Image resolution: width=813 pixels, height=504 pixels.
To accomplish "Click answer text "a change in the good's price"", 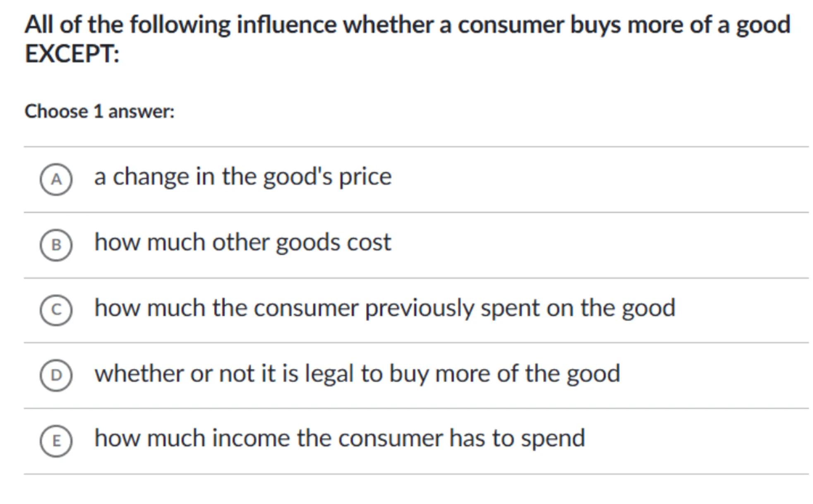I will [242, 177].
